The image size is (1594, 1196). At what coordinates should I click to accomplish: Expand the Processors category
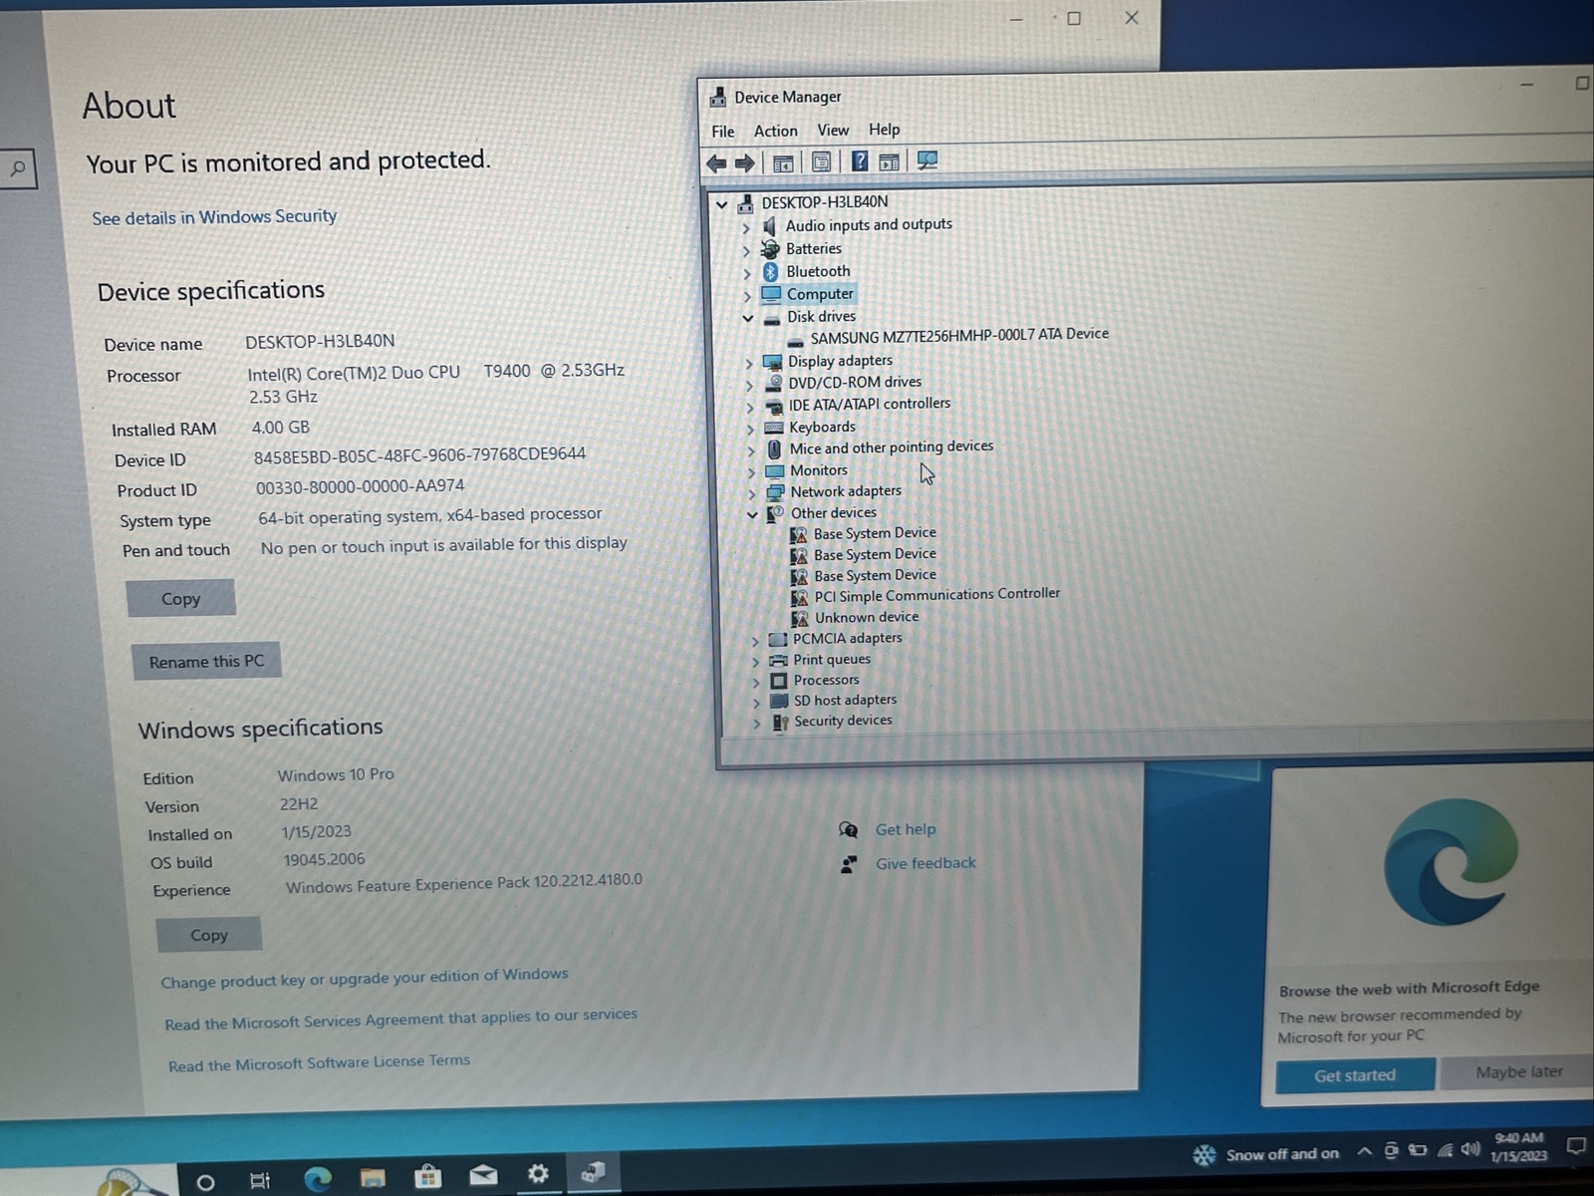coord(755,682)
